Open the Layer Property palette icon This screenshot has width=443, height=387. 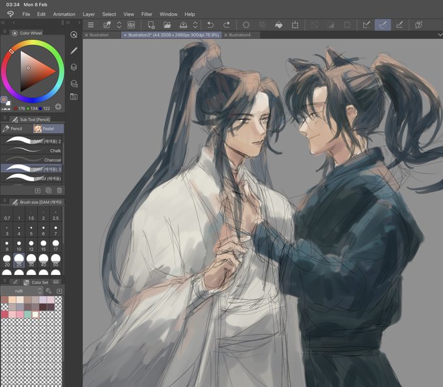[x=74, y=83]
